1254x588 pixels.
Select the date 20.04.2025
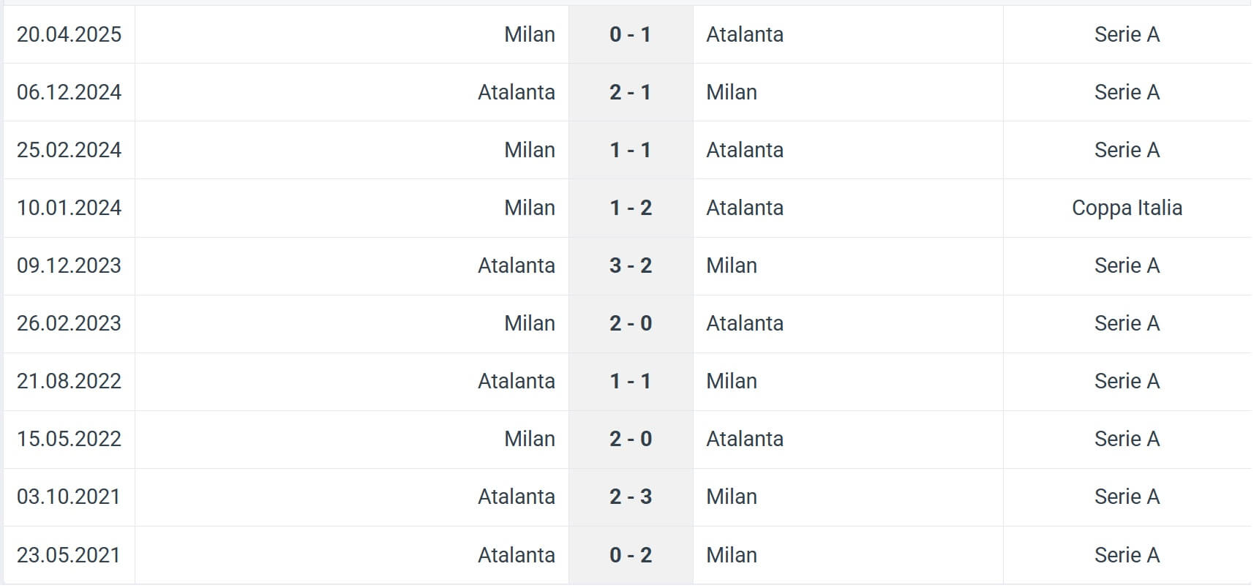pyautogui.click(x=69, y=34)
